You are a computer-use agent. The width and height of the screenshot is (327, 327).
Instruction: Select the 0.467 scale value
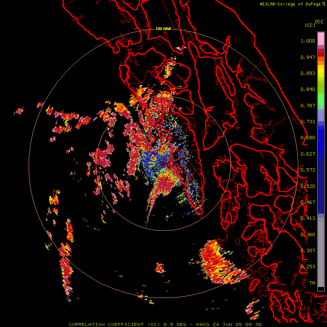[x=308, y=202]
